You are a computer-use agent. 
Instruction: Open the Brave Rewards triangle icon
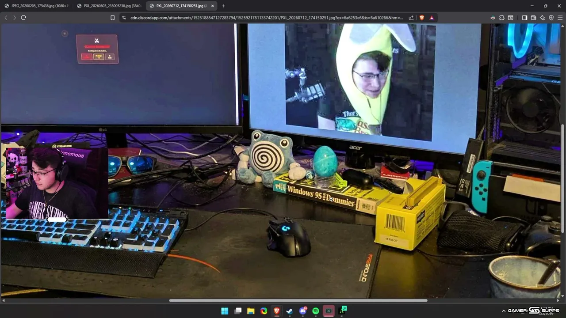[x=431, y=18]
